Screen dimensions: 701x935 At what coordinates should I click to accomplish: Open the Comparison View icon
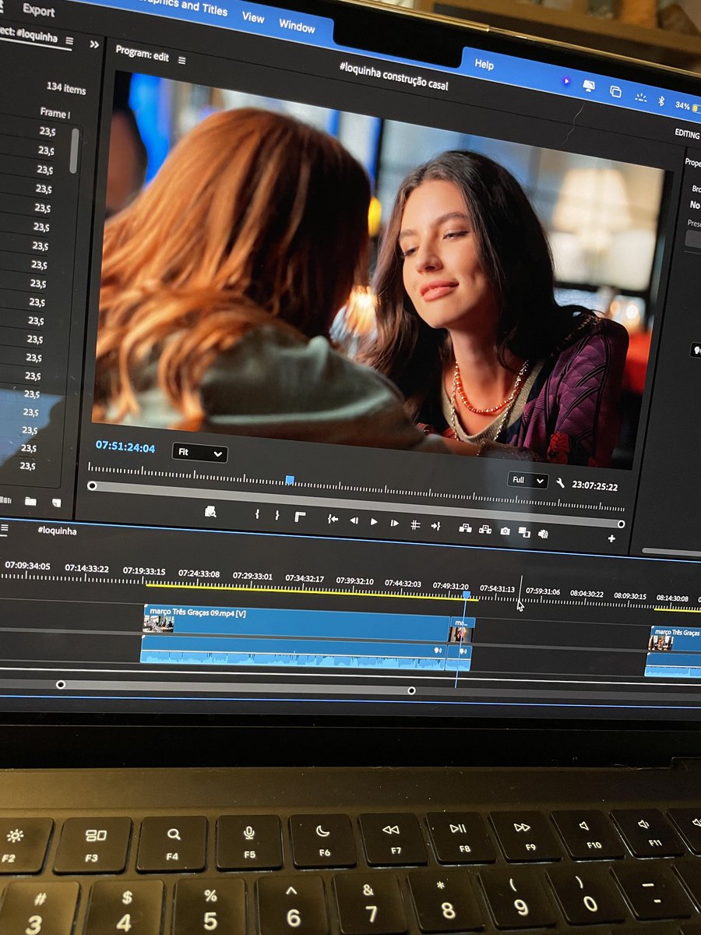(x=524, y=533)
